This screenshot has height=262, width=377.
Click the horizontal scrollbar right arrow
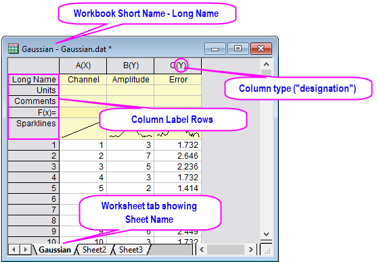click(251, 250)
